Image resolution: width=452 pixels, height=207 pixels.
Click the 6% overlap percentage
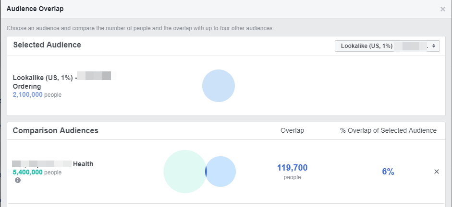point(388,172)
